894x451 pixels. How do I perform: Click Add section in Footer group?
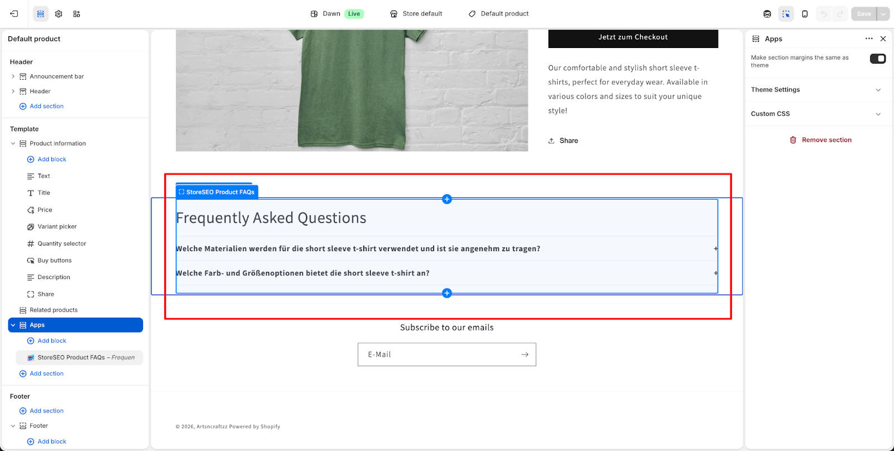pyautogui.click(x=41, y=411)
